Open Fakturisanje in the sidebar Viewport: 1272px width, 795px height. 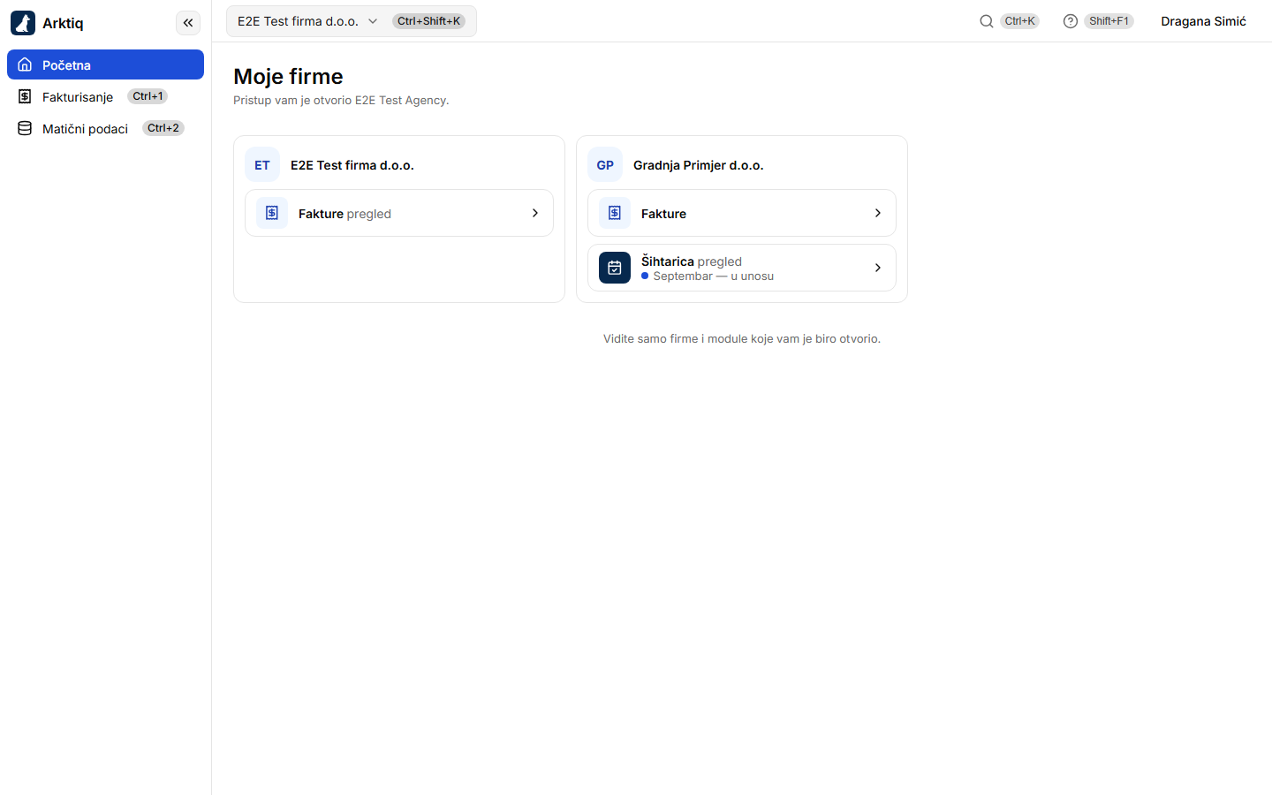coord(105,96)
